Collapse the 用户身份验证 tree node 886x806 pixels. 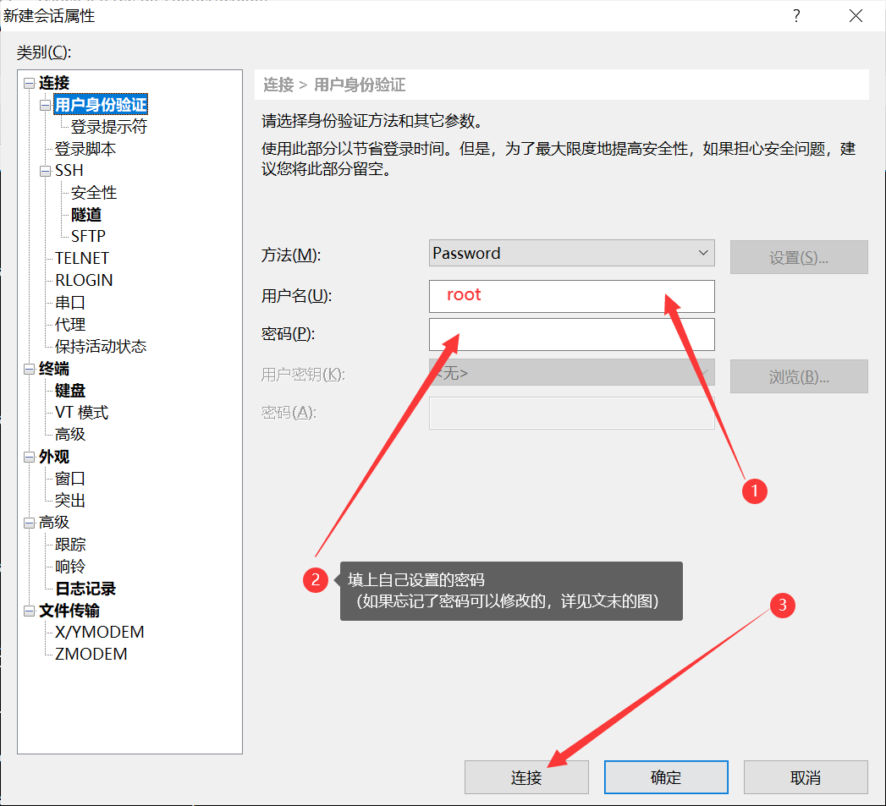tap(45, 106)
